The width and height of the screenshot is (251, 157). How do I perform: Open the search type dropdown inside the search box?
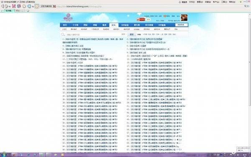pos(123,34)
